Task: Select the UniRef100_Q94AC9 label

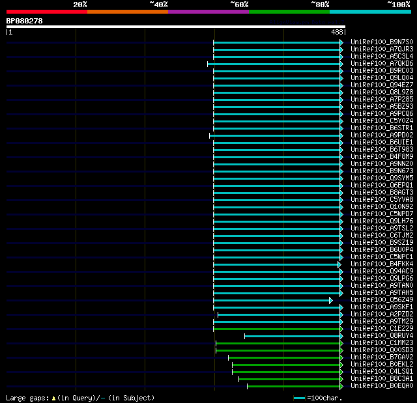Action: [382, 271]
